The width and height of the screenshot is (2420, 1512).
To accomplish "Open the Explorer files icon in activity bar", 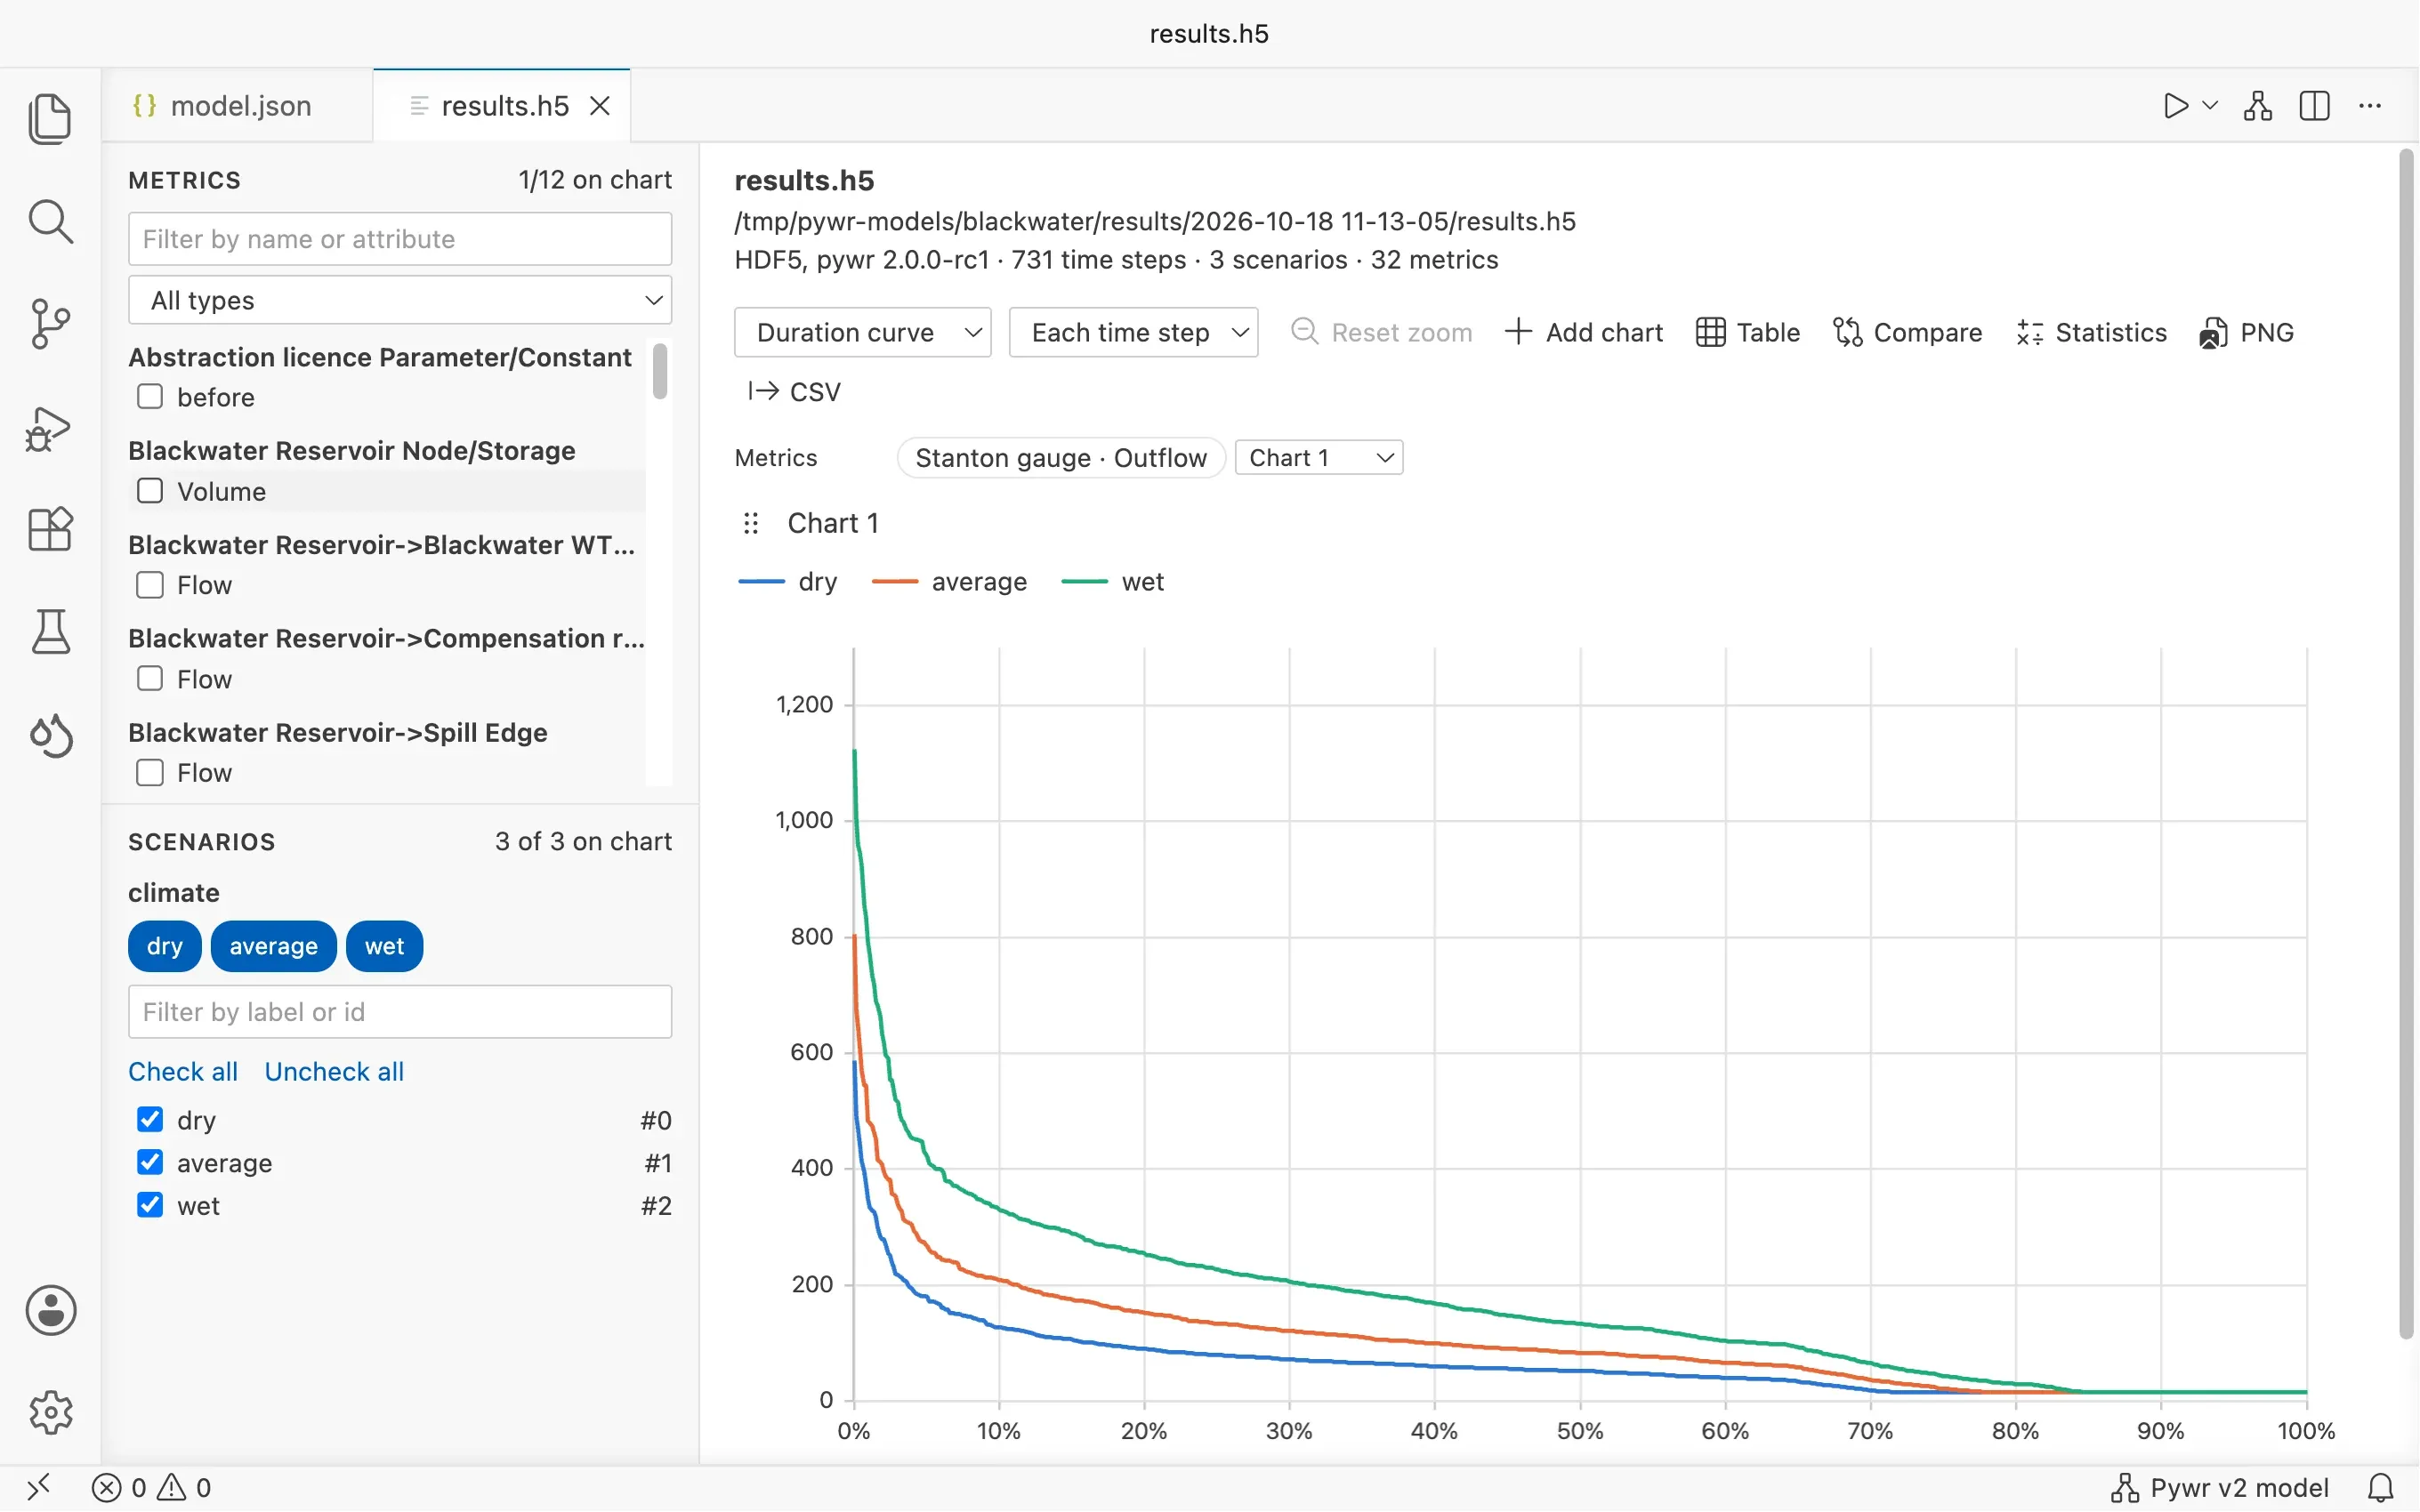I will pos(50,119).
